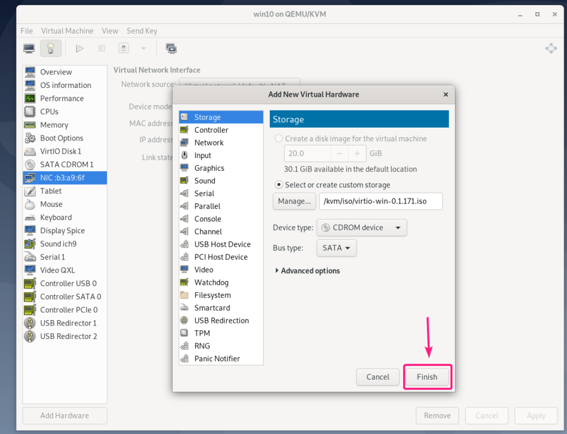This screenshot has height=434, width=567.
Task: Select SATA CDROM 1 device
Action: (x=65, y=164)
